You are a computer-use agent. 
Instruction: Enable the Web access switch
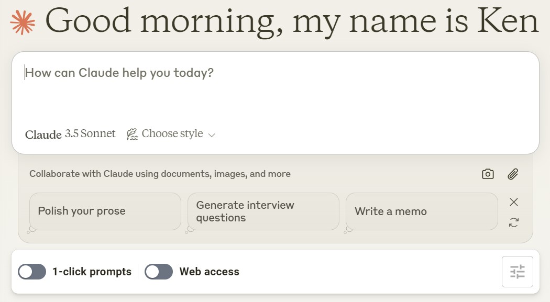click(x=159, y=272)
